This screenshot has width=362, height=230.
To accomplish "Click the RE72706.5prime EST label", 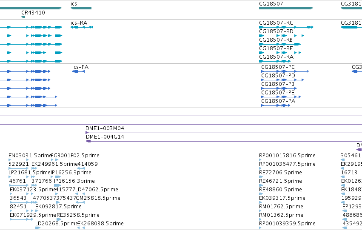I will [x=280, y=173].
